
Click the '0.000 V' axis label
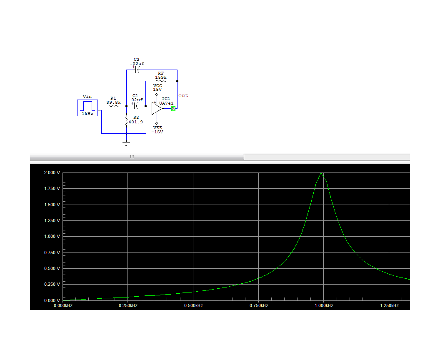[x=52, y=300]
